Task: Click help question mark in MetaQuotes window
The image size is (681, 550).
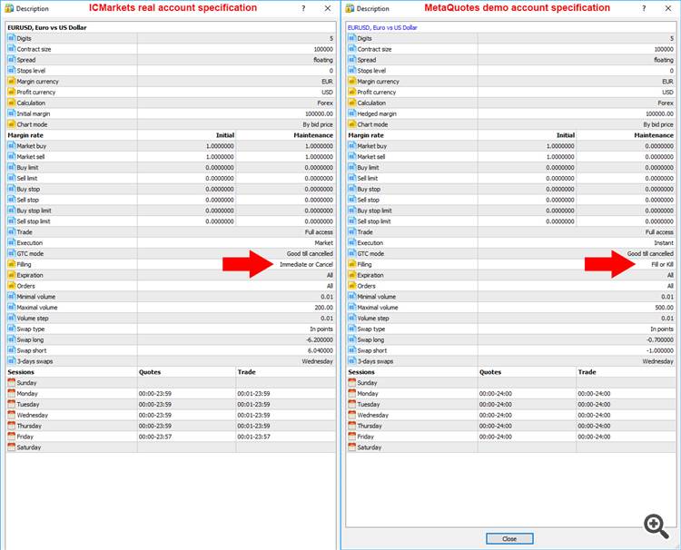Action: click(644, 8)
